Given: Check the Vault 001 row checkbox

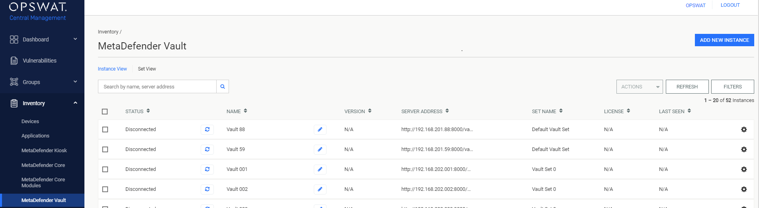Looking at the screenshot, I should coord(105,169).
